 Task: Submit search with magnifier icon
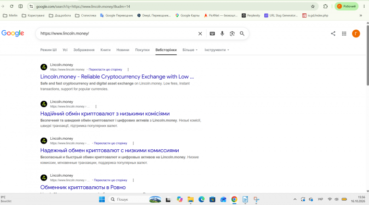point(242,34)
